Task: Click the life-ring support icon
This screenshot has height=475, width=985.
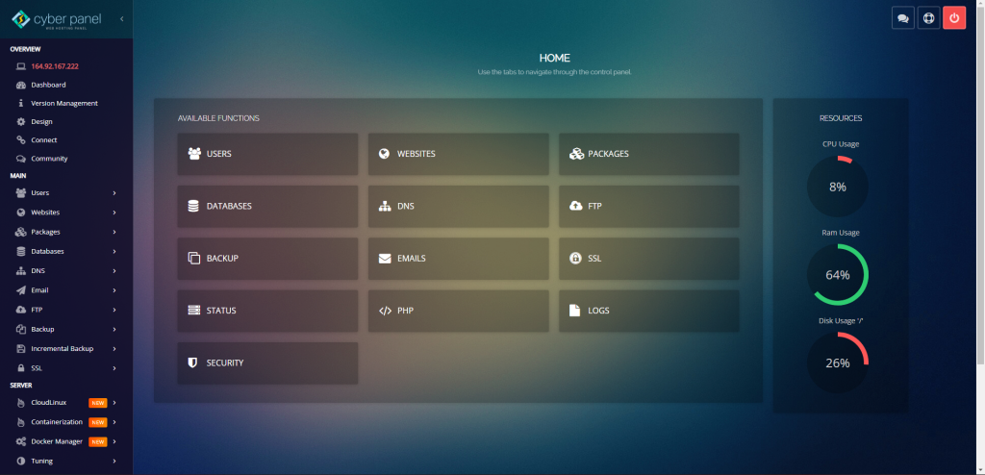Action: coord(928,17)
